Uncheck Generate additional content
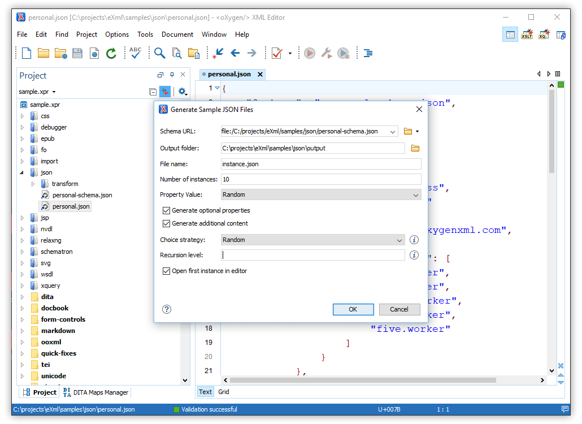The image size is (582, 424). click(x=166, y=223)
